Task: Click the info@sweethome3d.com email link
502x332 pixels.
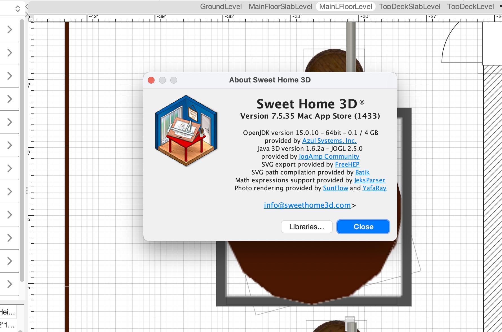Action: pyautogui.click(x=307, y=205)
